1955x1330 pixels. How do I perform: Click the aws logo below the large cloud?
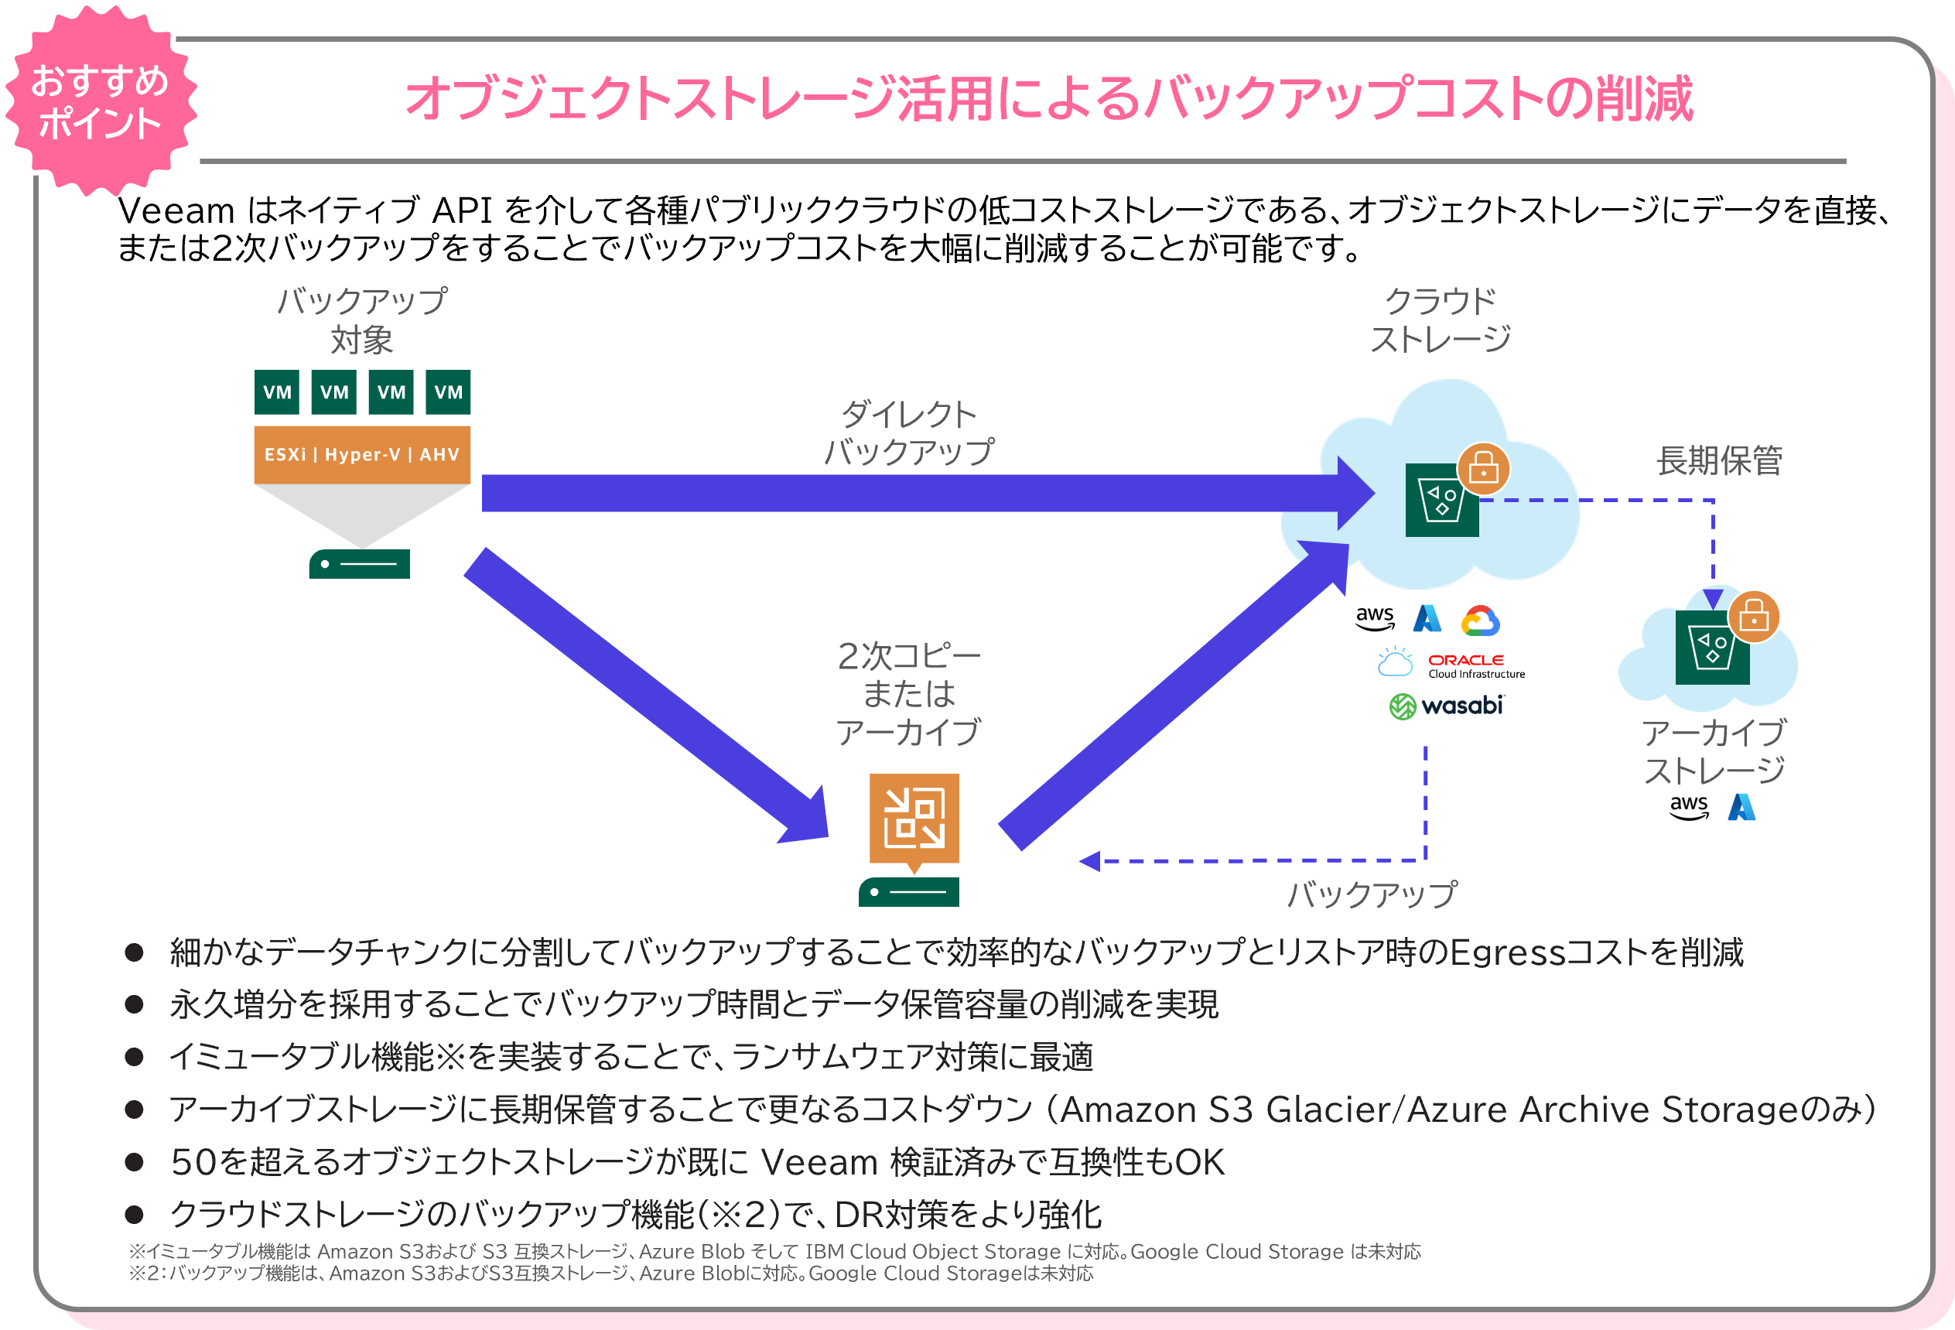pyautogui.click(x=1375, y=618)
